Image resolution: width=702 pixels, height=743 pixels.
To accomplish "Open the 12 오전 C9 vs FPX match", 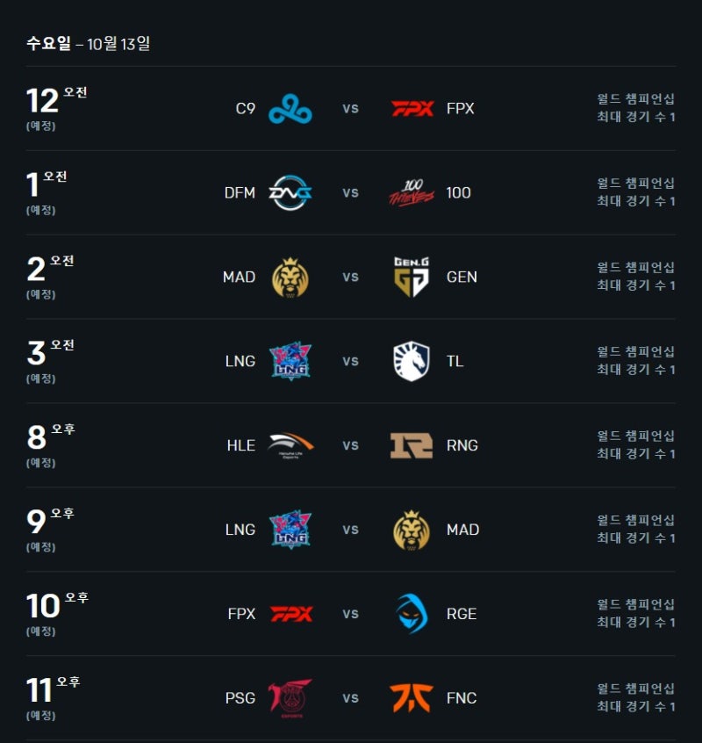I will (x=351, y=109).
